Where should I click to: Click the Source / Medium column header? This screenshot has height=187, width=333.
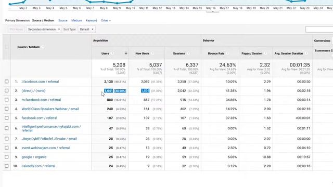tap(29, 47)
